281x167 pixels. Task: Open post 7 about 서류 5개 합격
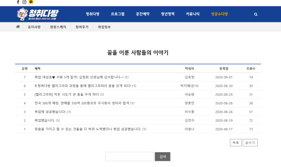80,77
